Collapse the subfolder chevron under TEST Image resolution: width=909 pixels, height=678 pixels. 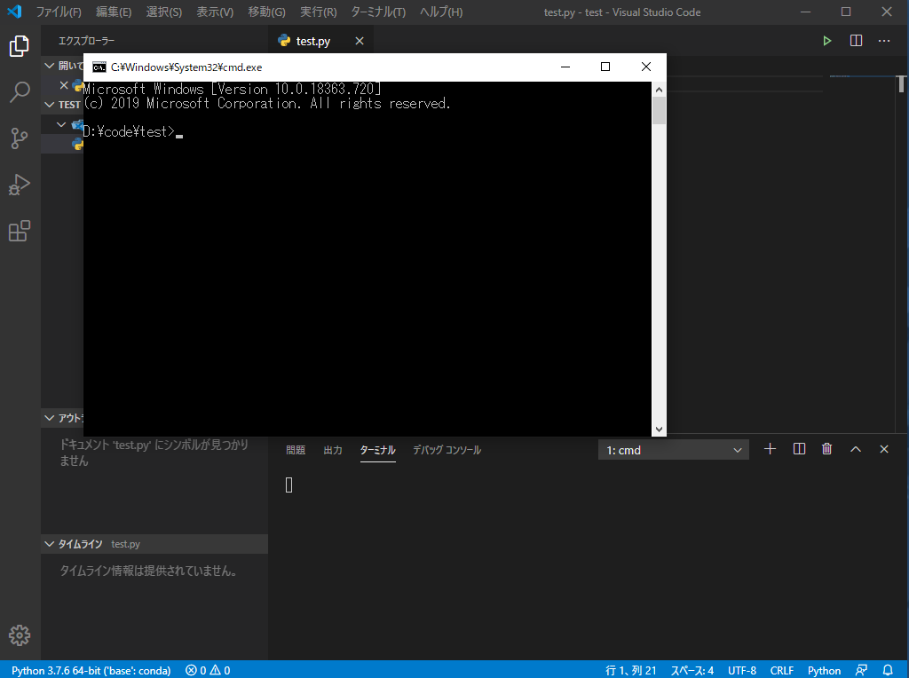pyautogui.click(x=61, y=124)
